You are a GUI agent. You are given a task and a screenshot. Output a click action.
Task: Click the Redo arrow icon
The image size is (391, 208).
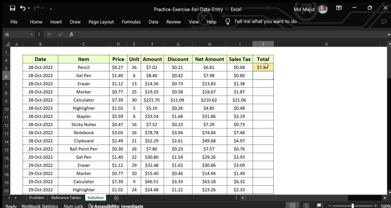pos(36,8)
